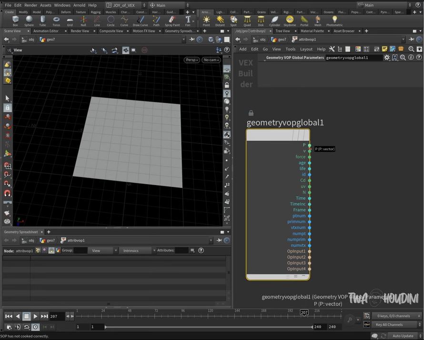This screenshot has height=340, width=424.
Task: Expand the Geometry Spreadsheet path dropdown arrow
Action: click(211, 240)
